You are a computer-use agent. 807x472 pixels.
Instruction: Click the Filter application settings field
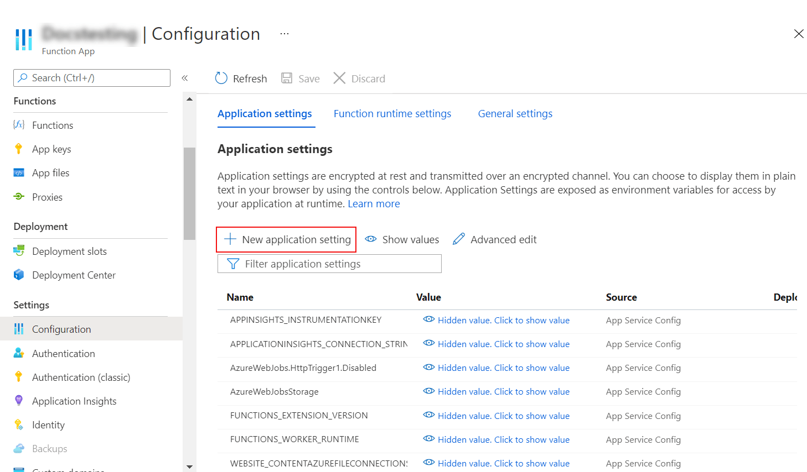(x=329, y=264)
